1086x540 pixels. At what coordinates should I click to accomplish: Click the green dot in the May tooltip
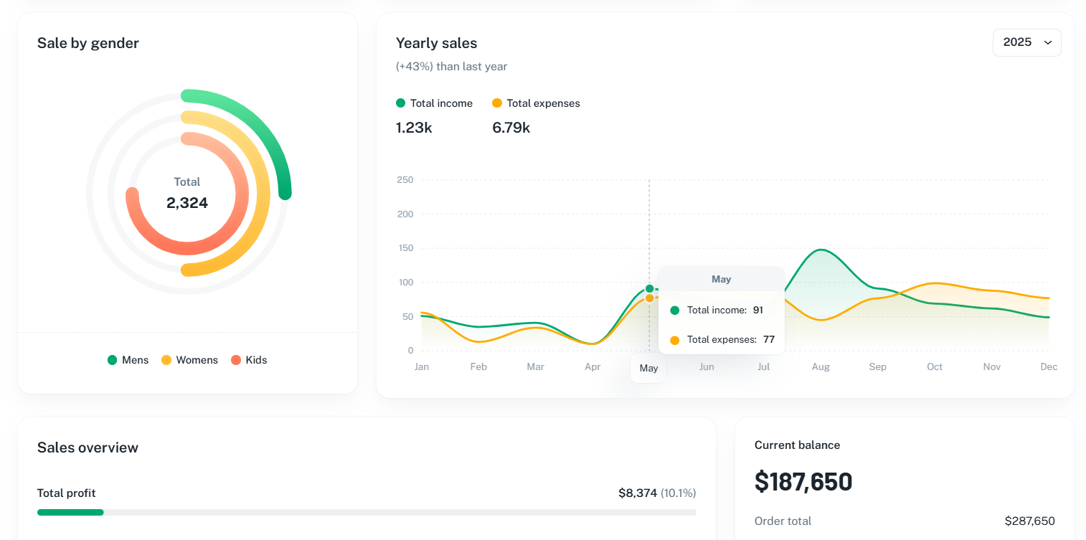pyautogui.click(x=674, y=311)
